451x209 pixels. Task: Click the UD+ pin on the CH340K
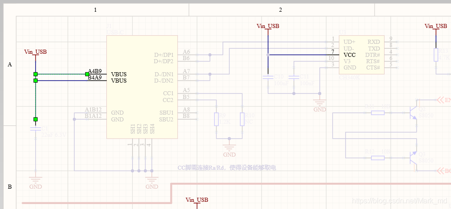[350, 42]
